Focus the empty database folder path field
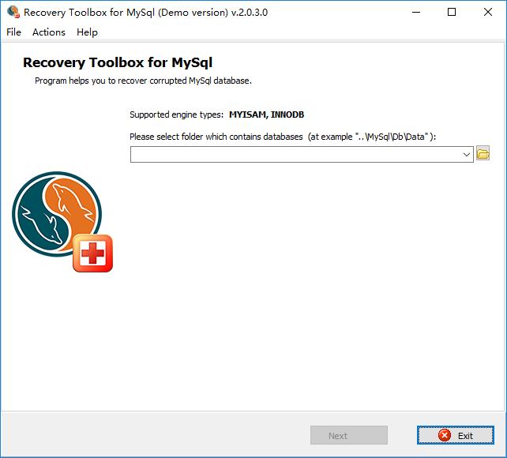The image size is (507, 458). 302,155
